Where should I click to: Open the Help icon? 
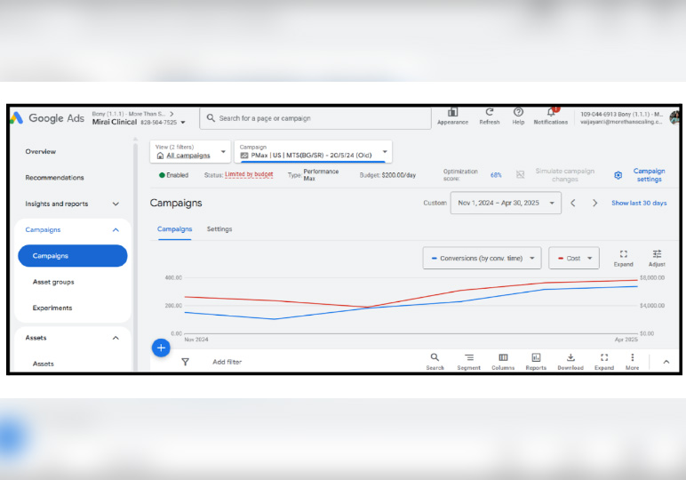pos(518,114)
